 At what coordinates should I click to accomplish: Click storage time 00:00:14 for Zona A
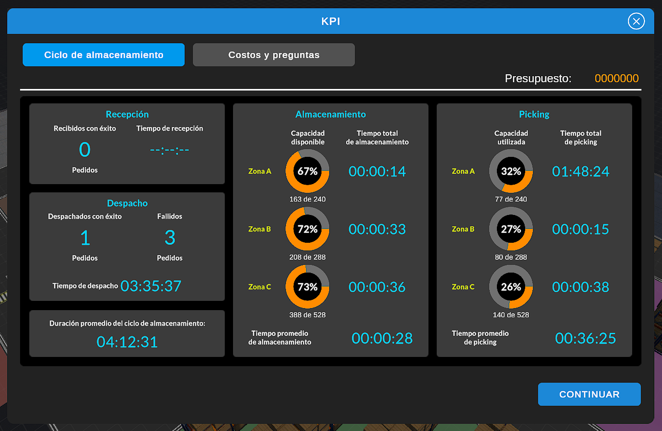coord(378,171)
